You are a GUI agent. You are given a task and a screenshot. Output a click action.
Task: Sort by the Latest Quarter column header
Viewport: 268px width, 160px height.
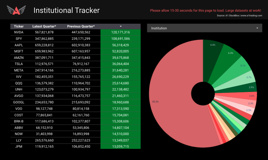point(44,26)
